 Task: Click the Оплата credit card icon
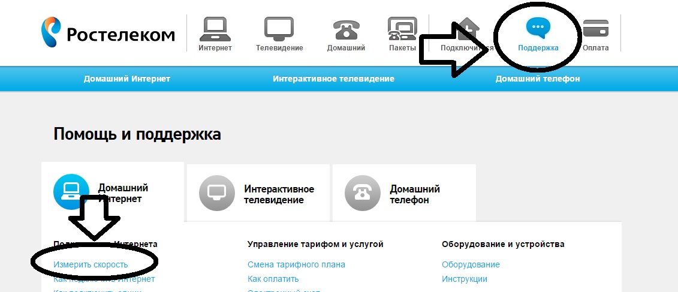[x=595, y=29]
